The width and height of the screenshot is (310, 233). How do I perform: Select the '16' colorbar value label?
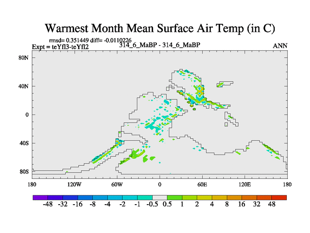pos(242,205)
